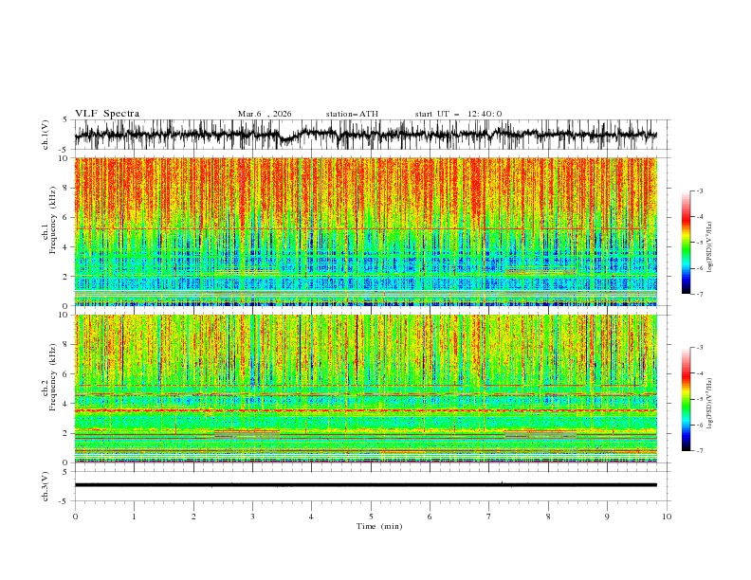Viewport: 751px width, 580px height.
Task: Click the ch.1 voltage waveform trace
Action: [x=366, y=135]
